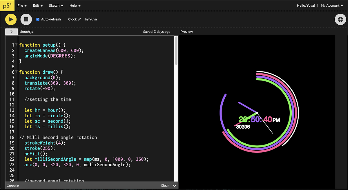Click the 'Hello, Yuva!' greeting
The height and width of the screenshot is (190, 348).
(x=306, y=5)
